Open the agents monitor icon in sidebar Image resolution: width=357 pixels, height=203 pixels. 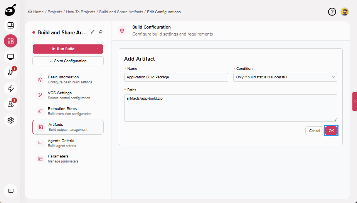(11, 57)
